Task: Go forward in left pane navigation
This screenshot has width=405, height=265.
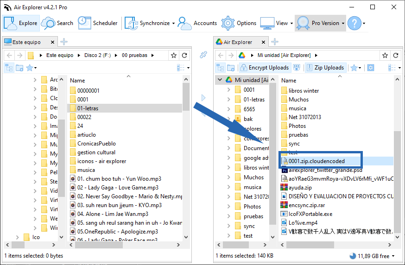Action: (x=19, y=55)
